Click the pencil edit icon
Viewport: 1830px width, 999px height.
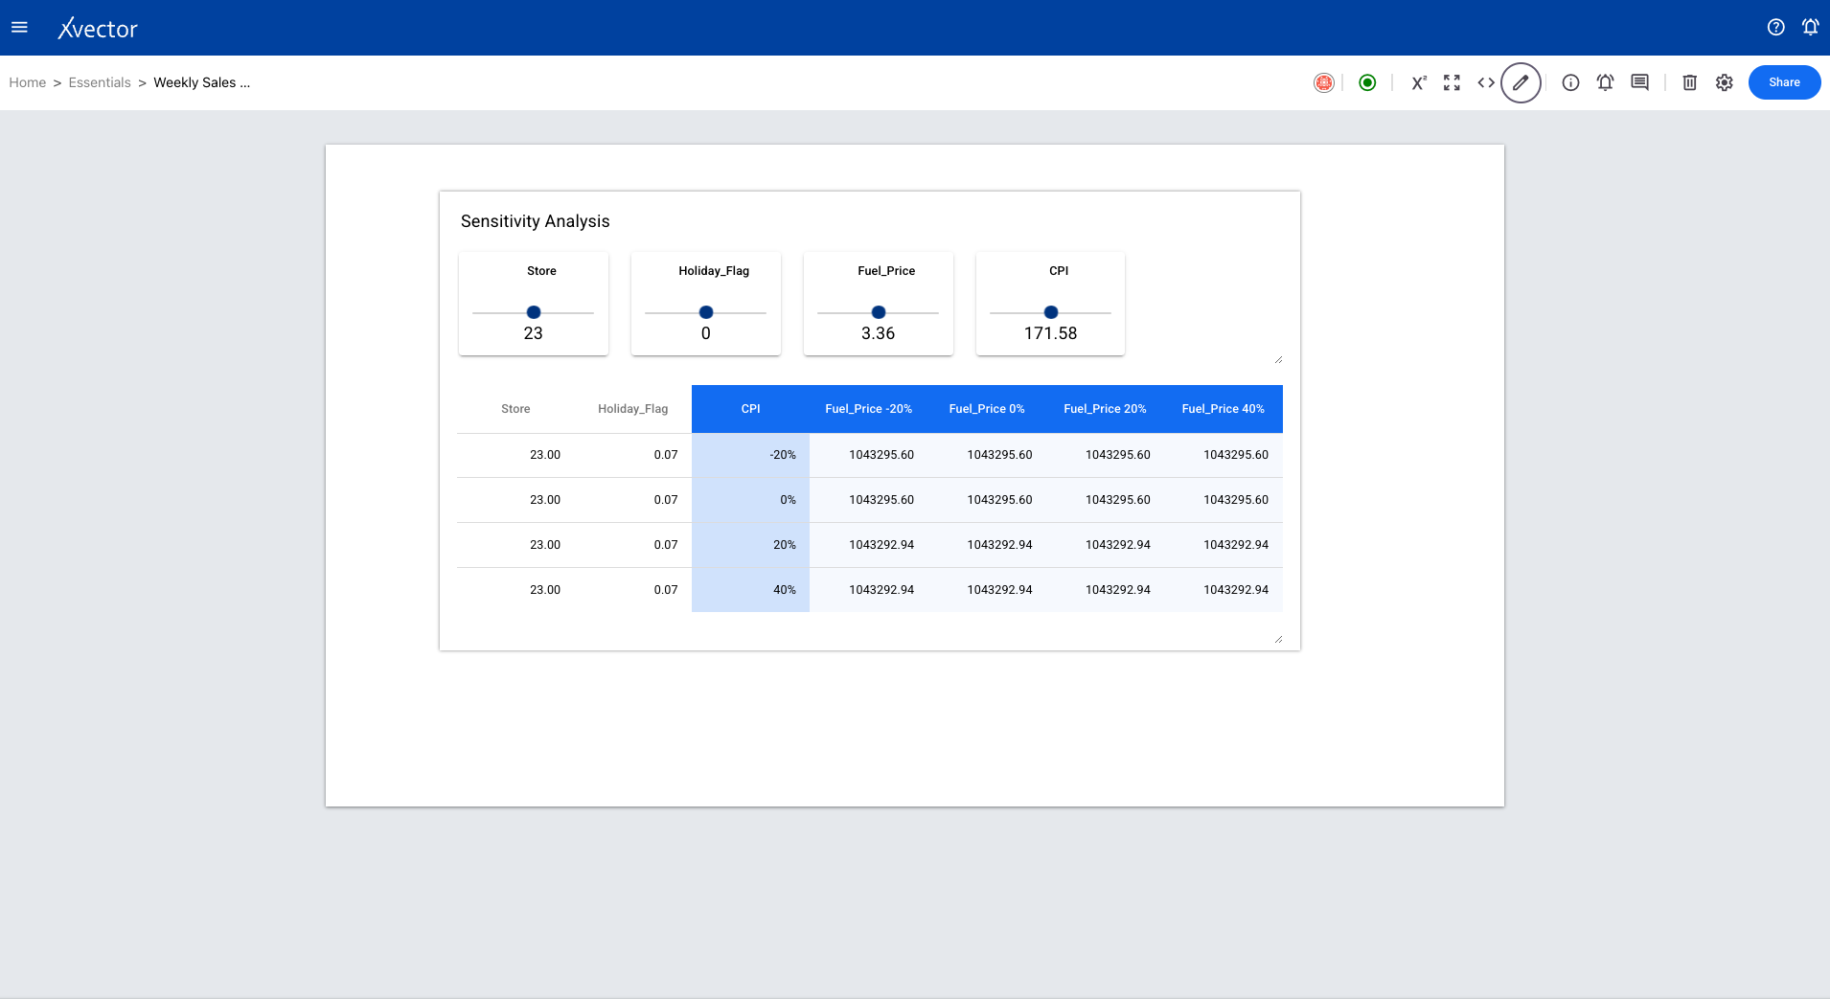(1521, 82)
